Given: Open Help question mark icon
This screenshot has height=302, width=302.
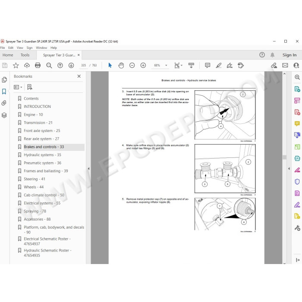Looking at the screenshot, I should [x=262, y=55].
